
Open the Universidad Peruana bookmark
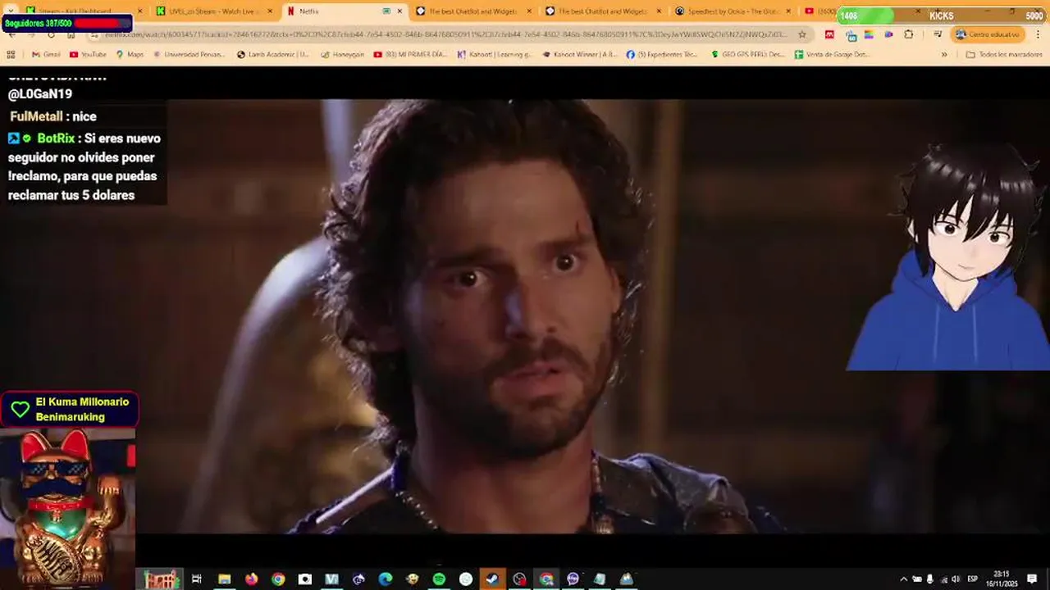191,54
